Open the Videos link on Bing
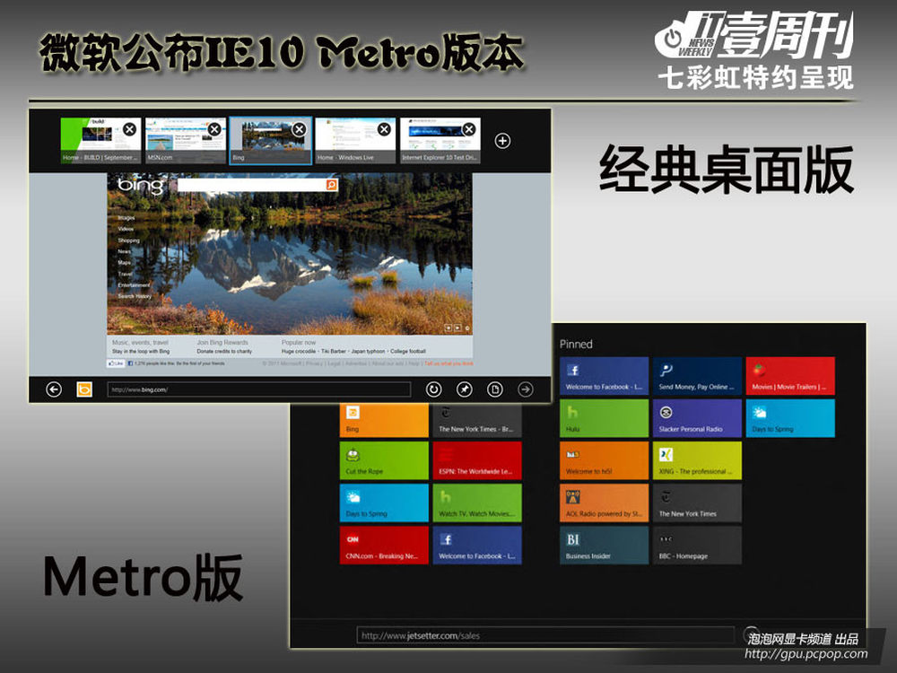 126,229
